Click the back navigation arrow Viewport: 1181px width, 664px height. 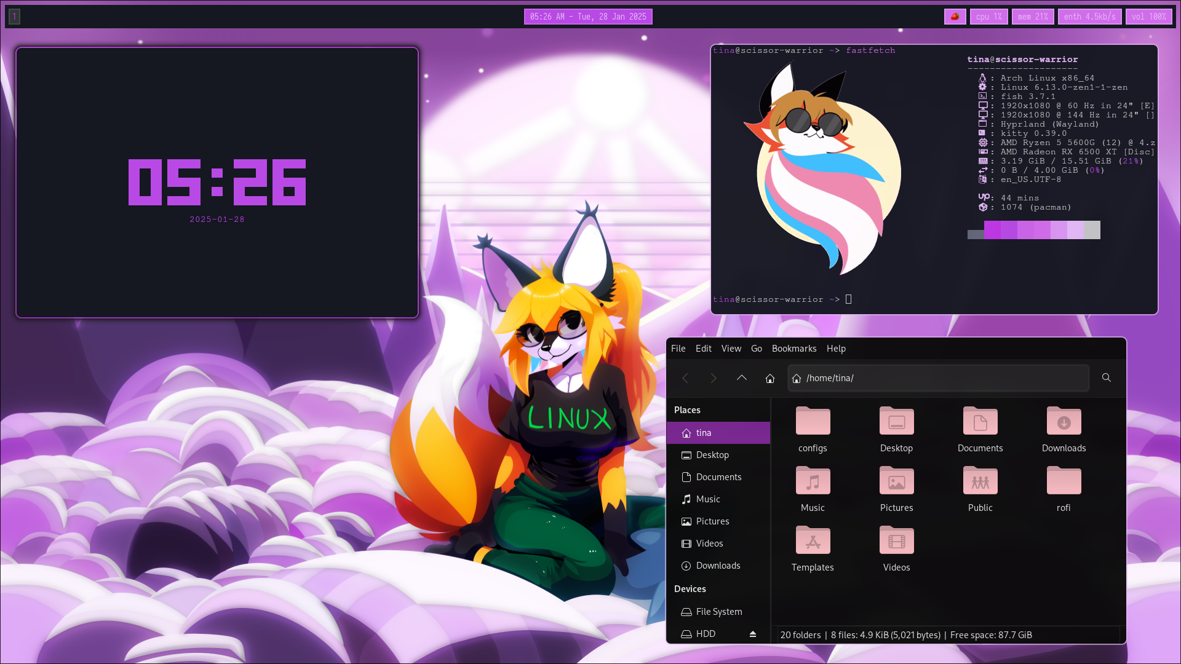[x=685, y=378]
